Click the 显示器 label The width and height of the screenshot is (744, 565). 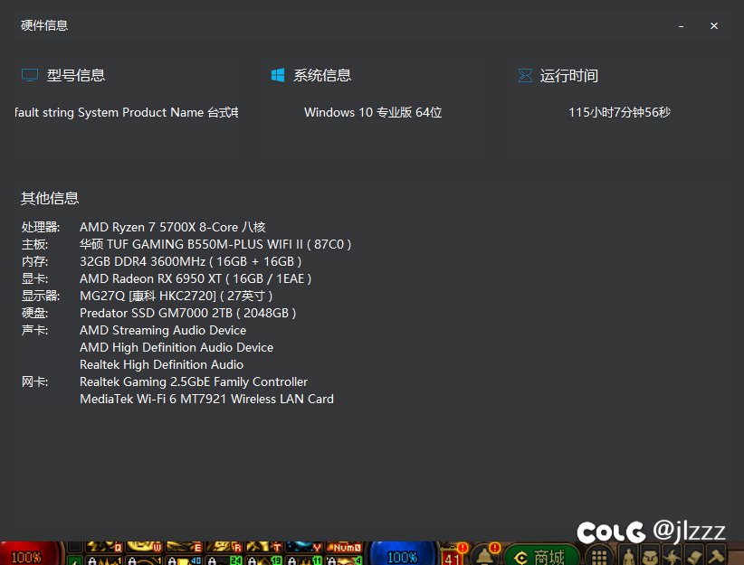pyautogui.click(x=41, y=296)
